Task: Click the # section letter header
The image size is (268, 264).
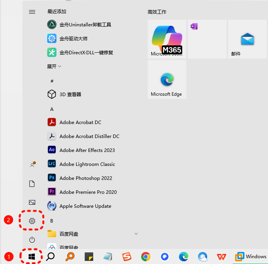Action: (52, 81)
